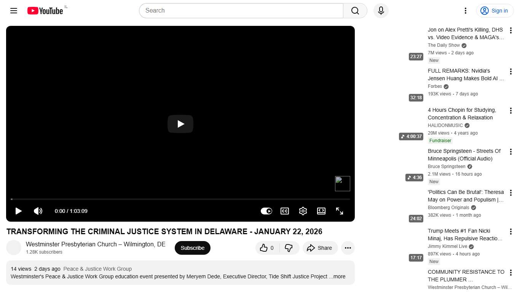Click the search magnifier icon

click(354, 11)
